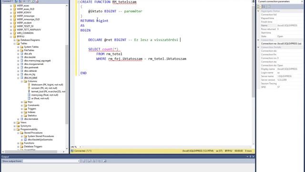This screenshot has height=172, width=305.
Task: Select the dbo.mennyisegi_egysegek table
Action: coord(37,61)
